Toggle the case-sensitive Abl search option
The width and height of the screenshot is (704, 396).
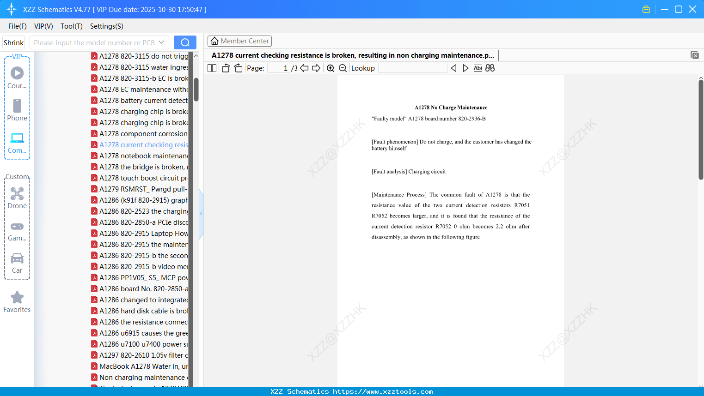pyautogui.click(x=478, y=68)
